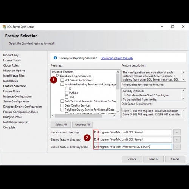Select Product Key step in sidebar
This screenshot has height=189, width=189.
[11, 55]
